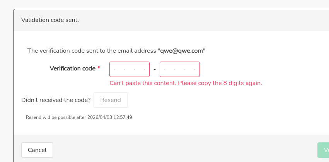
Task: Click fourth digit placeholder in left code box
Action: coord(144,70)
